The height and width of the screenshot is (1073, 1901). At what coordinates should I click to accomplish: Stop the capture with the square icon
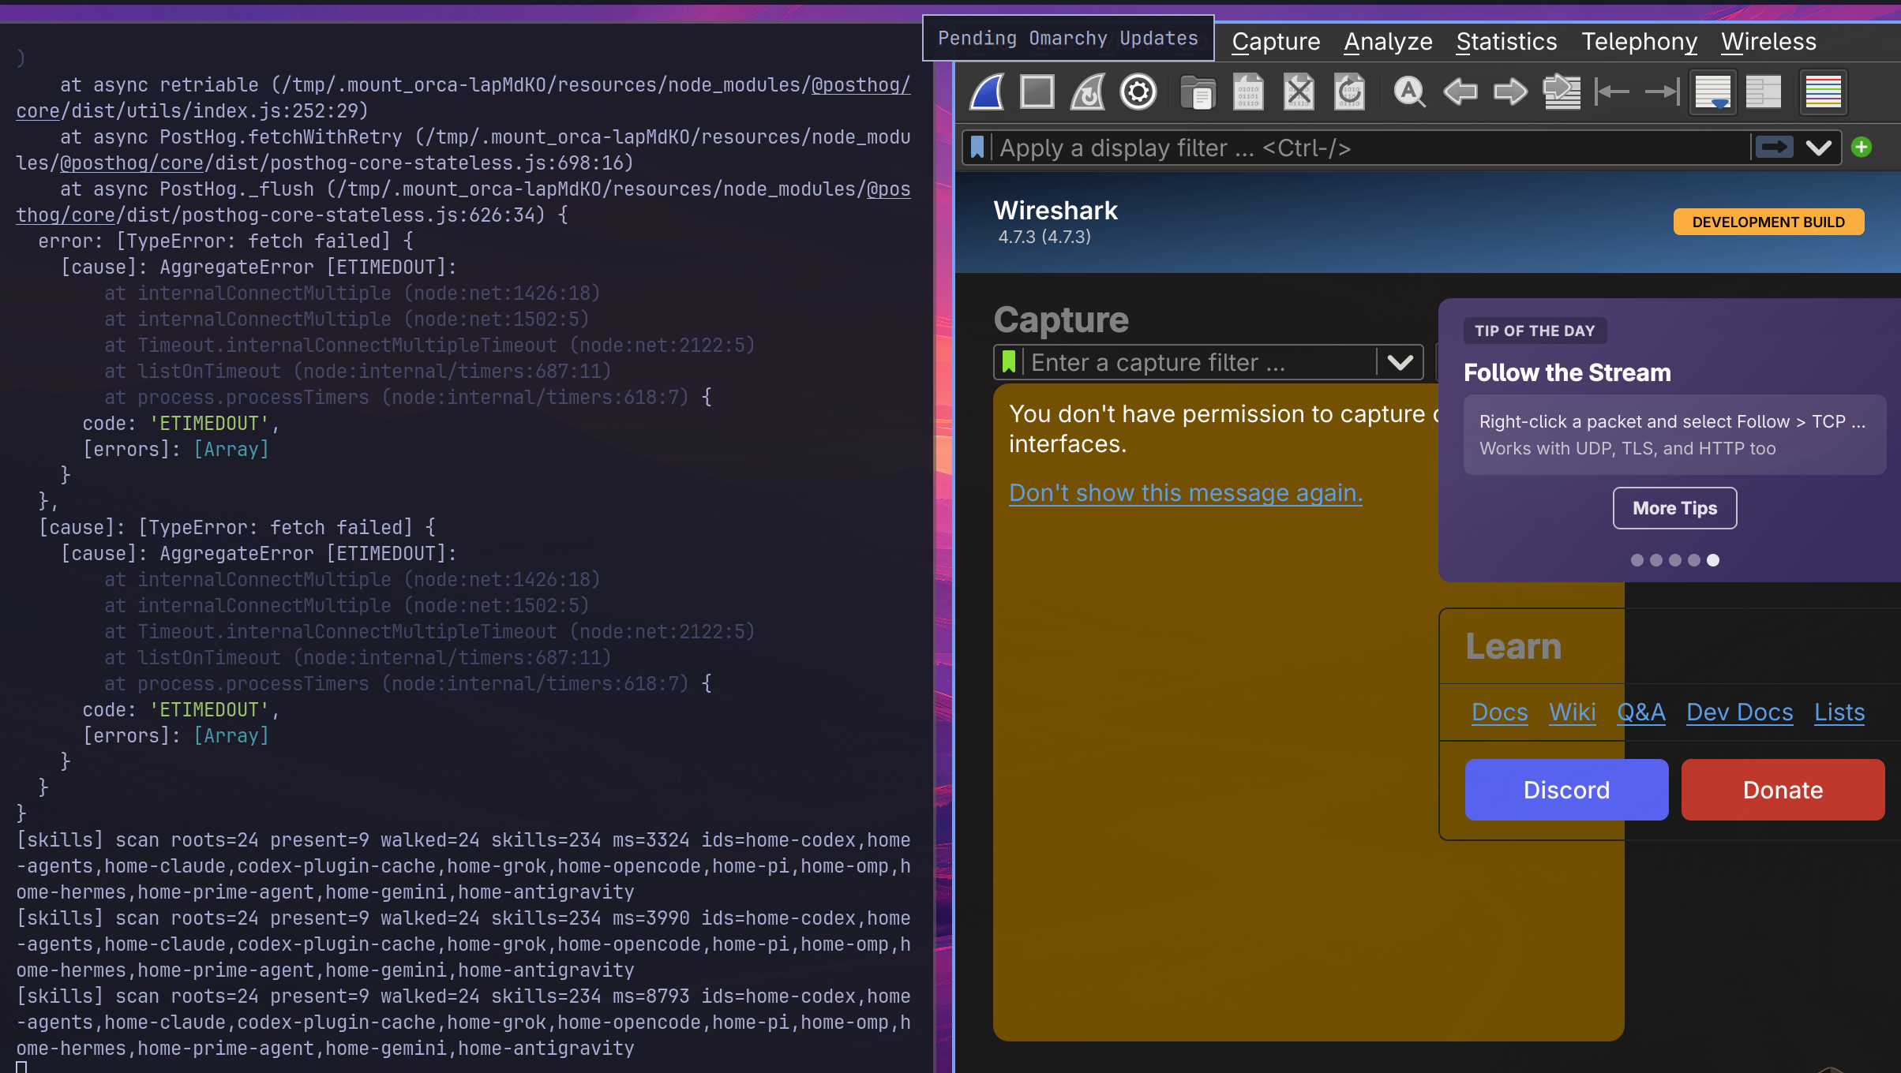pyautogui.click(x=1037, y=92)
